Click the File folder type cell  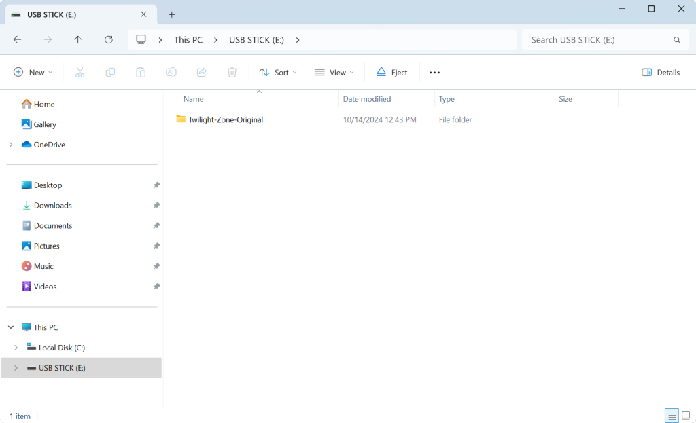pos(455,119)
